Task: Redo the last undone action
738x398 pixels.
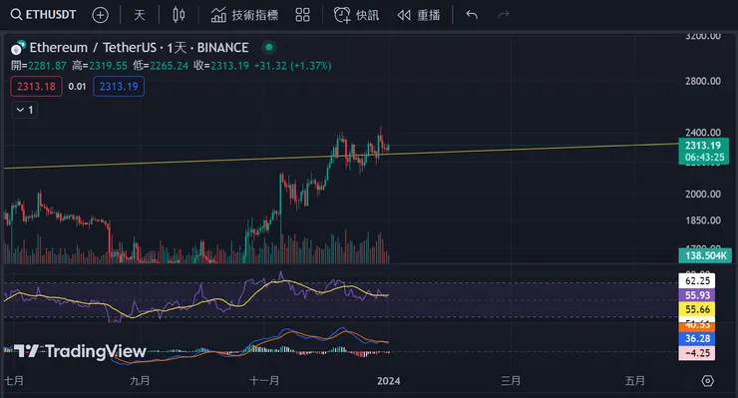Action: click(504, 15)
